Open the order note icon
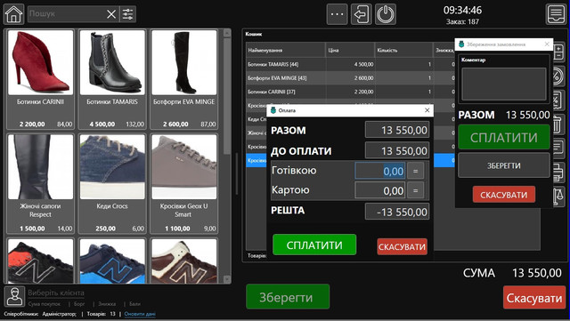 point(559,148)
